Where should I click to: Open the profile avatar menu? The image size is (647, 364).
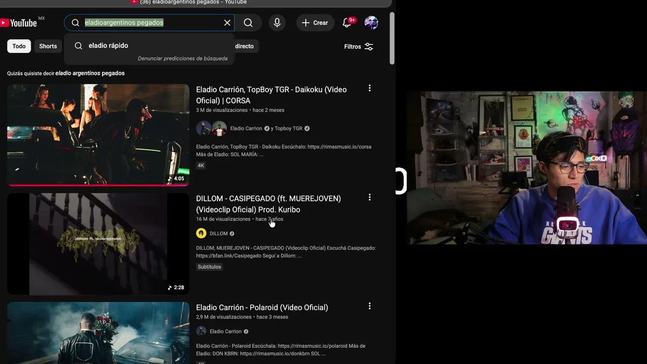pos(372,23)
